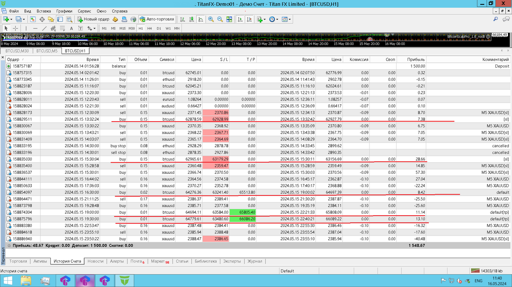The image size is (512, 287).
Task: Click the Default profile in status bar
Action: point(287,271)
